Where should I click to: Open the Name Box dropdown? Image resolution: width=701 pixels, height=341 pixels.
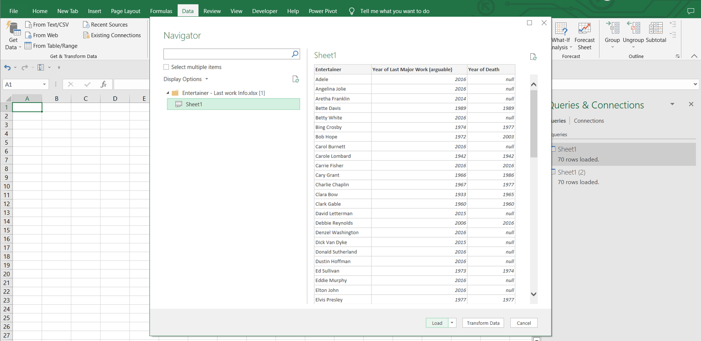(x=44, y=84)
